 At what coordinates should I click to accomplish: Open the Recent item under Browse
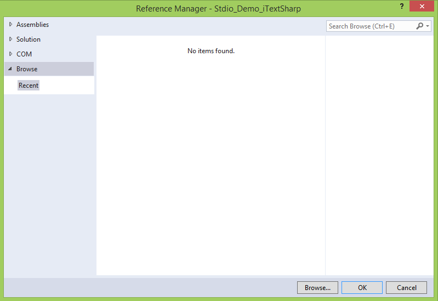click(x=29, y=85)
